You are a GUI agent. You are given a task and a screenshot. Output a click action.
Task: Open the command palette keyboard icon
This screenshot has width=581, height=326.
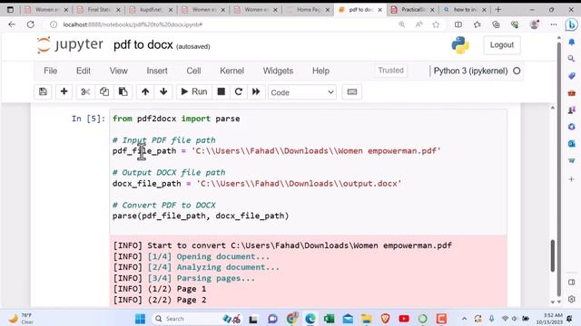[x=352, y=91]
